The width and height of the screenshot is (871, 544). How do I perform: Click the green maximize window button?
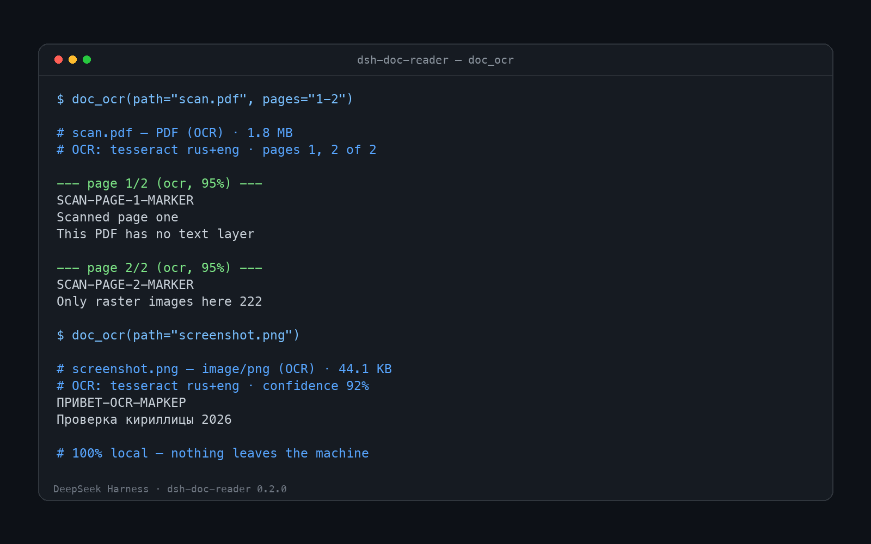tap(87, 60)
